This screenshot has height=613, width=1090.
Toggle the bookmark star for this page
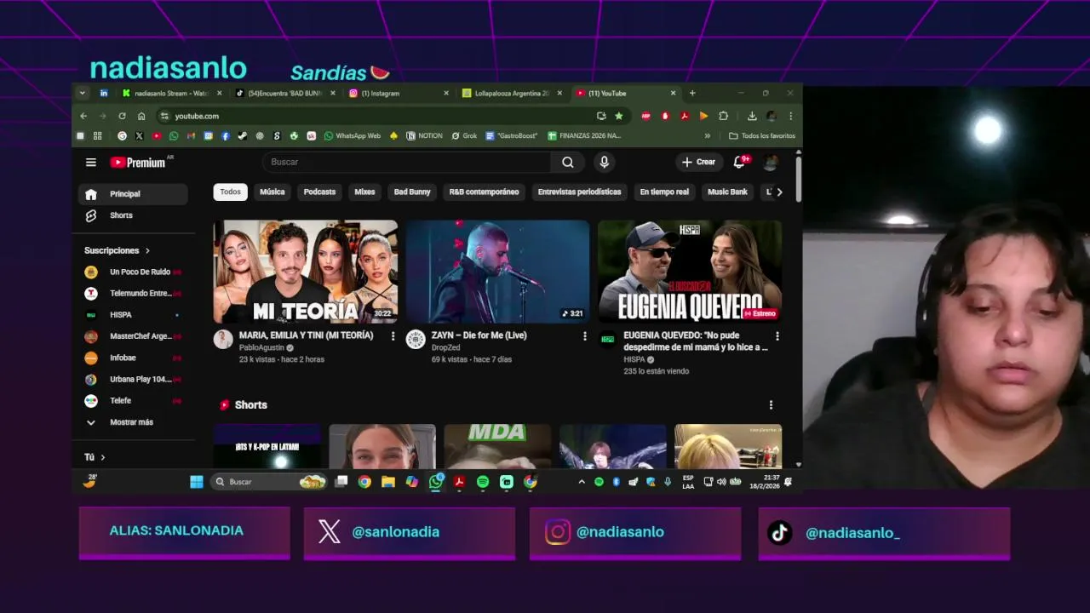pos(619,116)
